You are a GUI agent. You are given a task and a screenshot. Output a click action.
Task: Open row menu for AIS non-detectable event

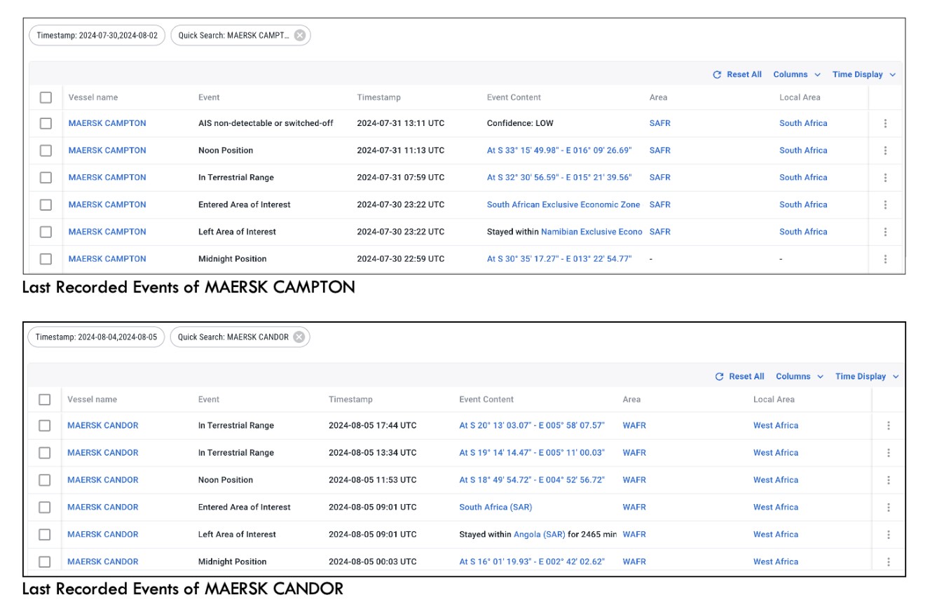[885, 123]
